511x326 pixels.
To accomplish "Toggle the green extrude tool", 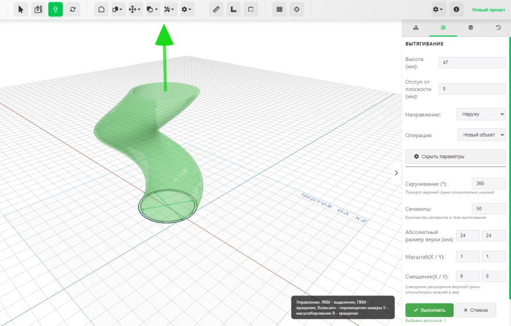I will (x=55, y=9).
